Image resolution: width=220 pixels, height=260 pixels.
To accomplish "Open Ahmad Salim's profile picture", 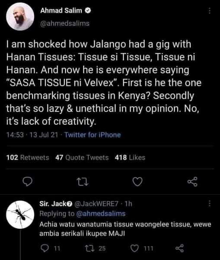I will coord(20,16).
